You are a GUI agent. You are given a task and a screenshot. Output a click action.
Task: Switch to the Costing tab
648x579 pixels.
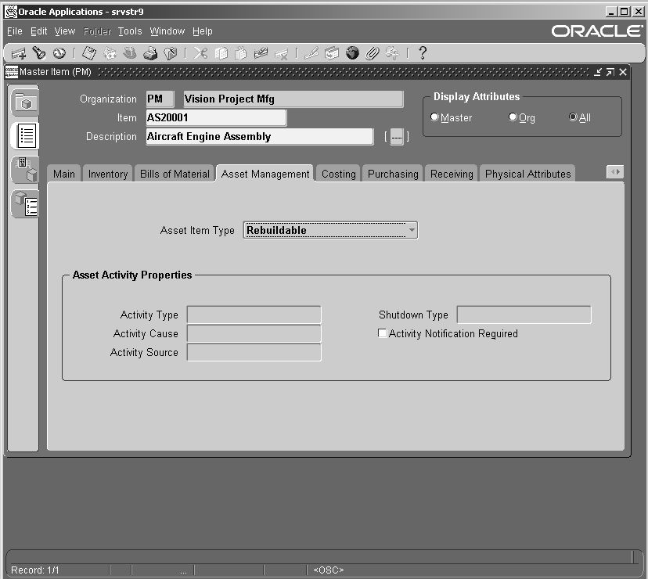tap(338, 174)
